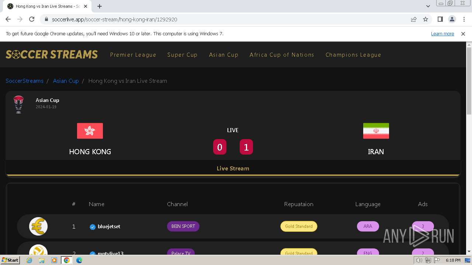472x265 pixels.
Task: Open the media player taskbar icon
Action: (x=54, y=260)
